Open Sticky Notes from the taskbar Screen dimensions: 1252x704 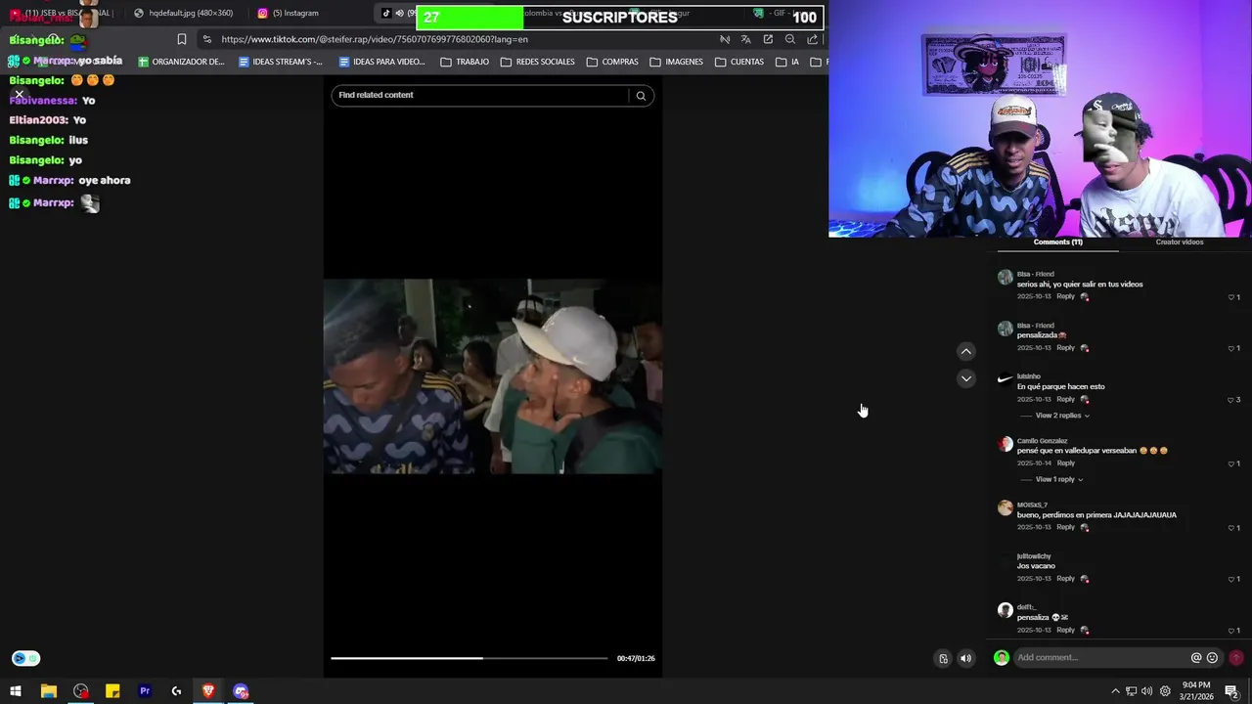[112, 691]
